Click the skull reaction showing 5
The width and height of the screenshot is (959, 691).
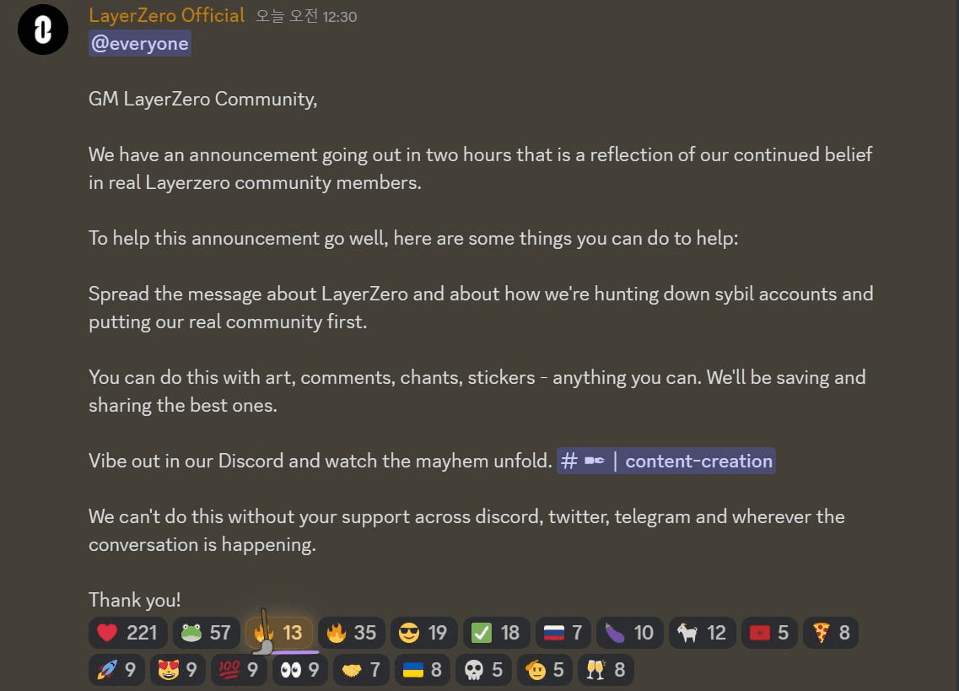click(483, 670)
